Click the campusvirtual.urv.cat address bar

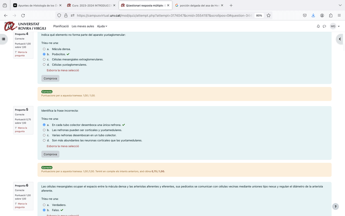164,15
